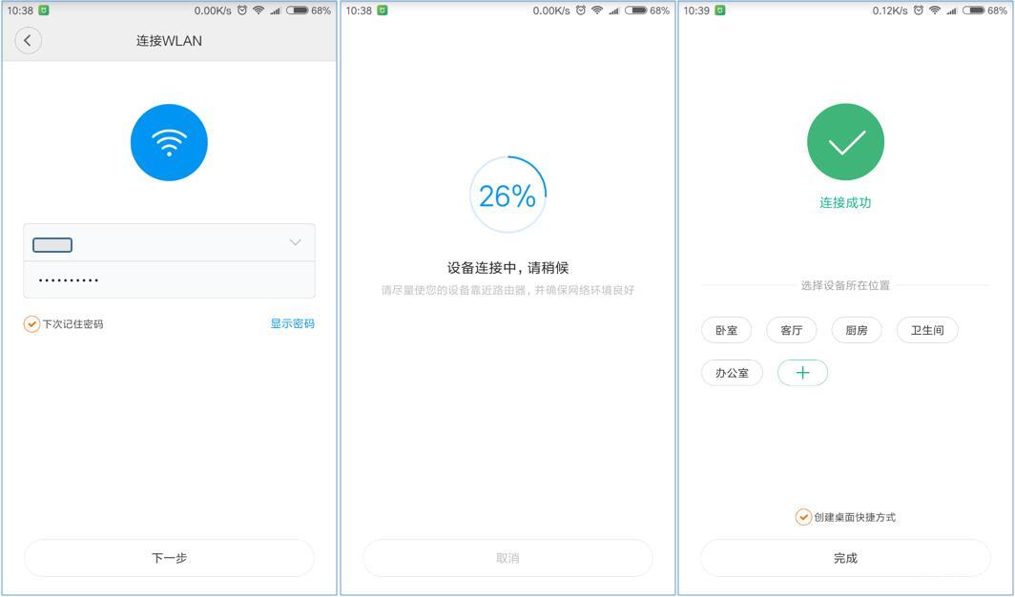Screen dimensions: 1015x597
Task: Select the 卧室 location tag
Action: [725, 330]
